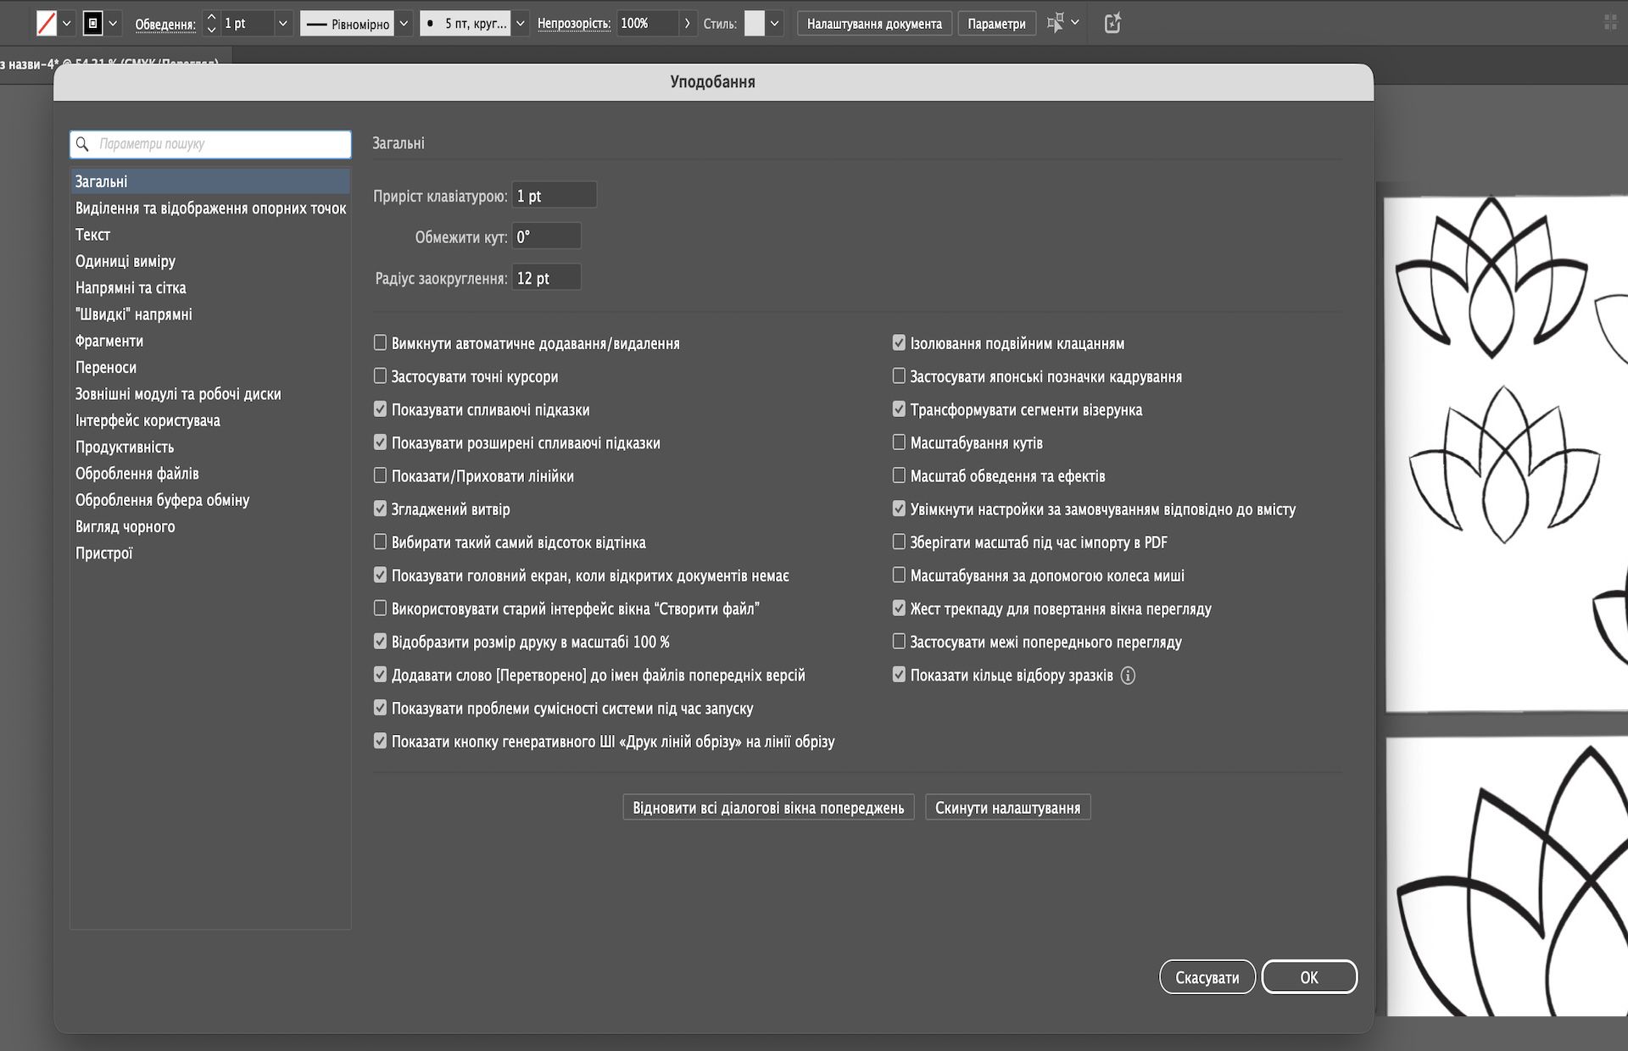Click the stroke weight stepper arrows
Image resolution: width=1628 pixels, height=1051 pixels.
(x=211, y=24)
